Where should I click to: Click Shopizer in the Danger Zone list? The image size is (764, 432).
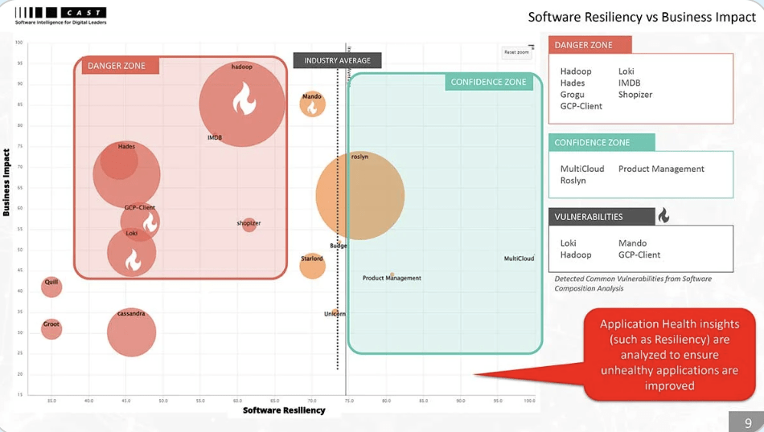(x=635, y=95)
